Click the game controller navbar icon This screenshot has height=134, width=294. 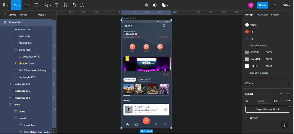point(136,124)
